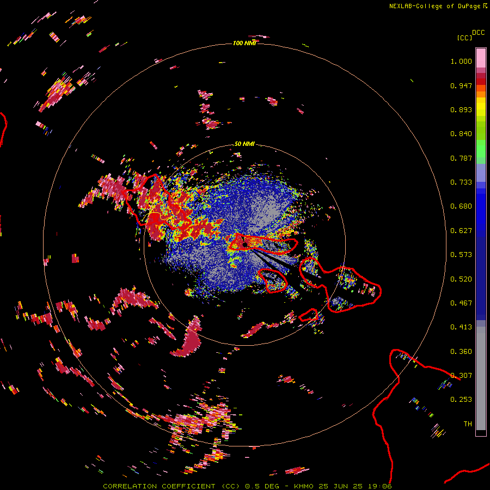
Task: Select the 0.840 scale value
Action: coord(461,134)
